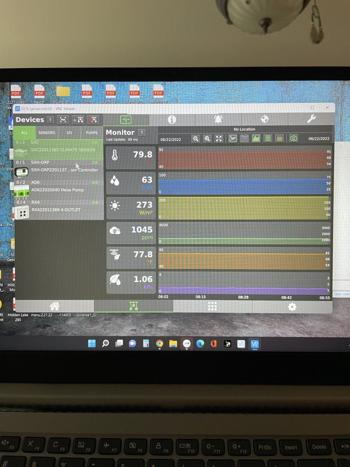Open the Monitor help question mark
Viewport: 350px width, 467px height.
tap(142, 132)
